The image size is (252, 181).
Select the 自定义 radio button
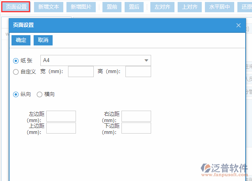[16, 72]
